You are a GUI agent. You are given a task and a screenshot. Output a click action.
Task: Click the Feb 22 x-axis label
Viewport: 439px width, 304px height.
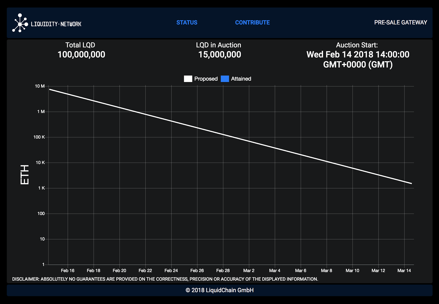click(145, 271)
